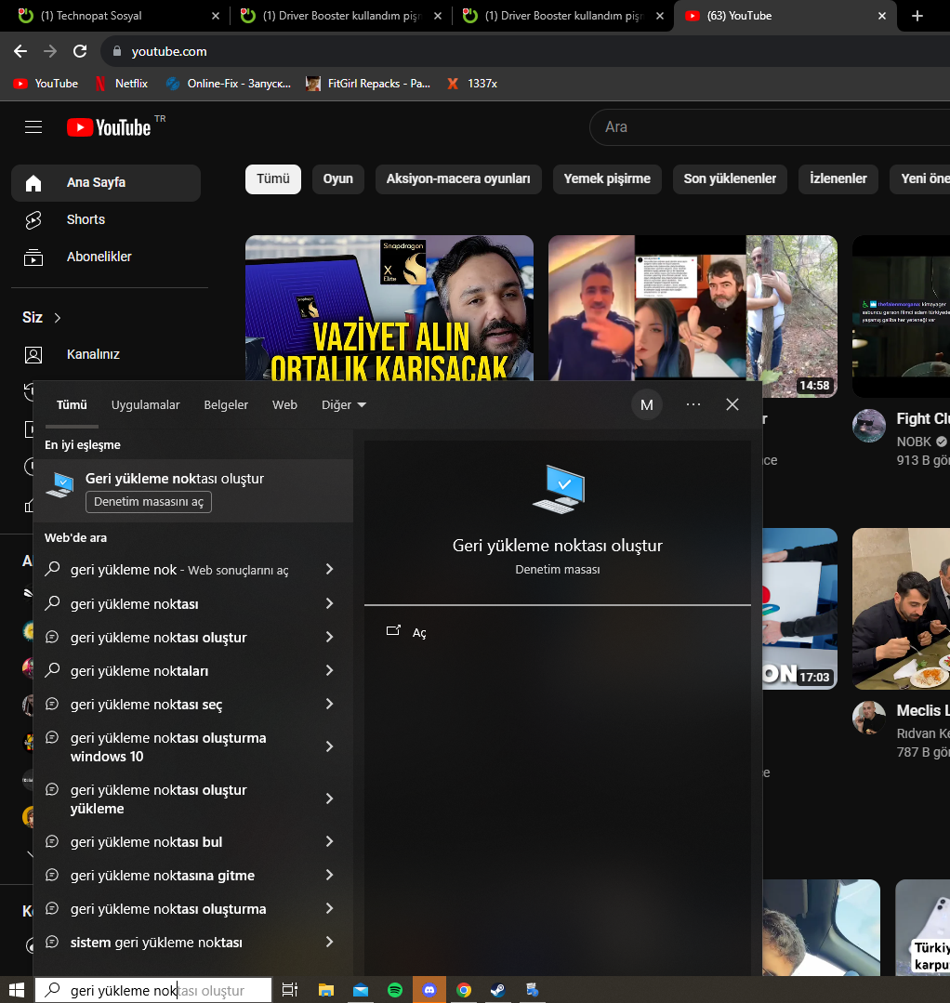The height and width of the screenshot is (1003, 950).
Task: Go back in the browser
Action: click(20, 51)
